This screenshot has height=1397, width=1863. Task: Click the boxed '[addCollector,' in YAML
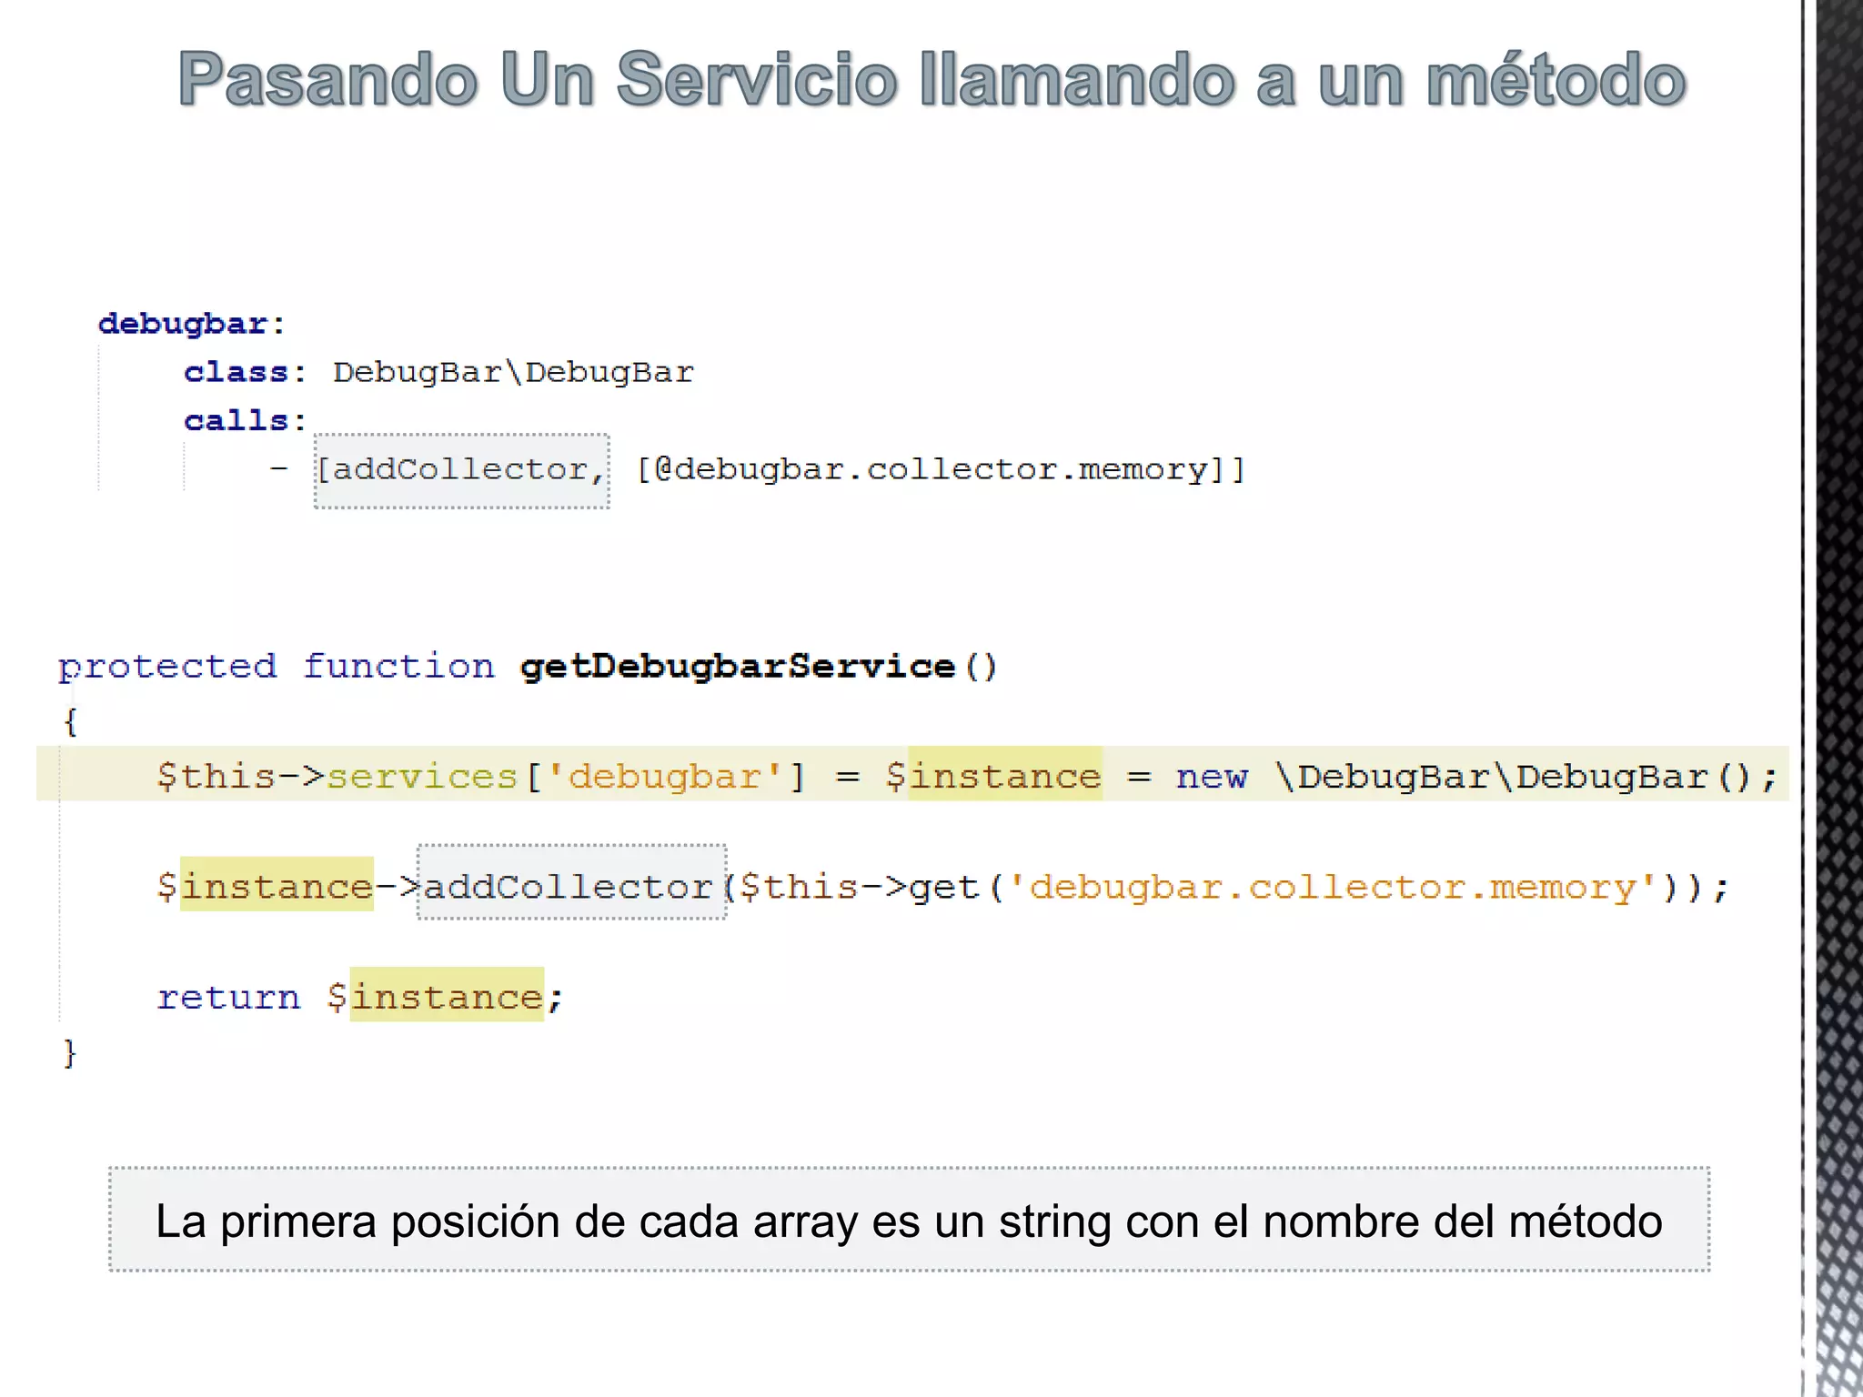coord(462,470)
